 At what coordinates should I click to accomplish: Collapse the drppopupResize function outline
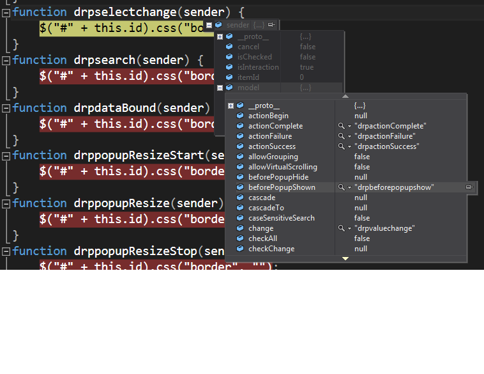coord(6,204)
